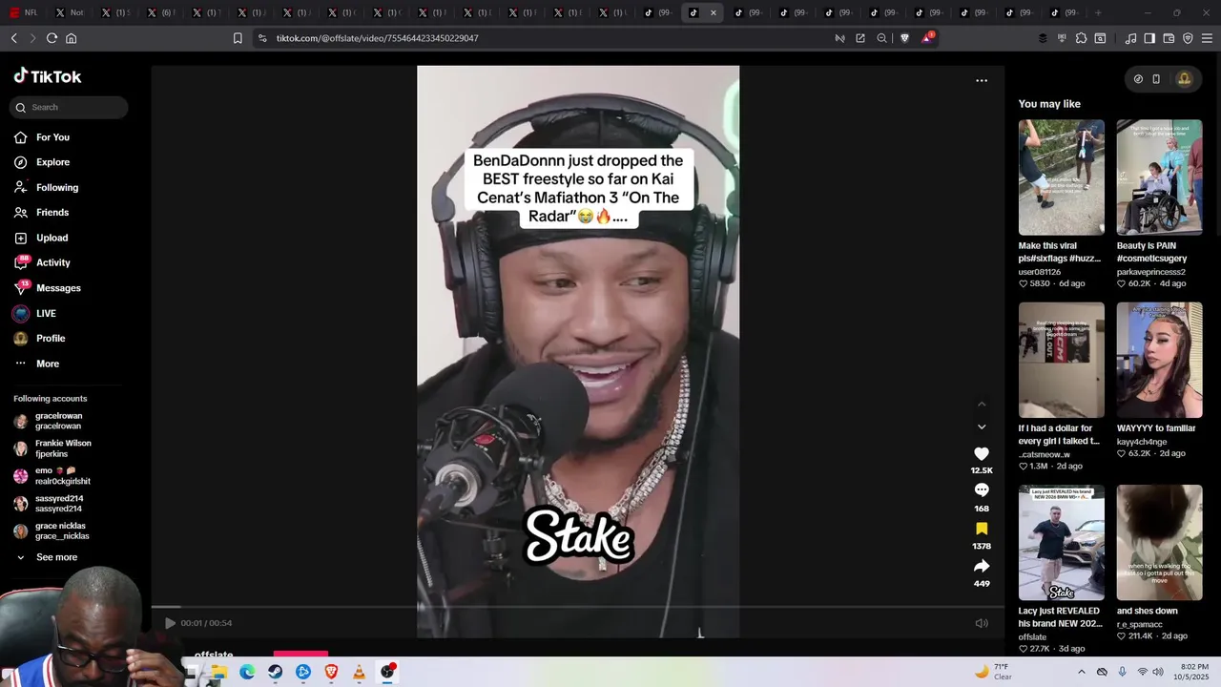
Task: Open Brave Wallet icon
Action: click(x=1169, y=38)
